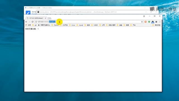Open the 微信小程序 bookmark folder

click(x=111, y=25)
